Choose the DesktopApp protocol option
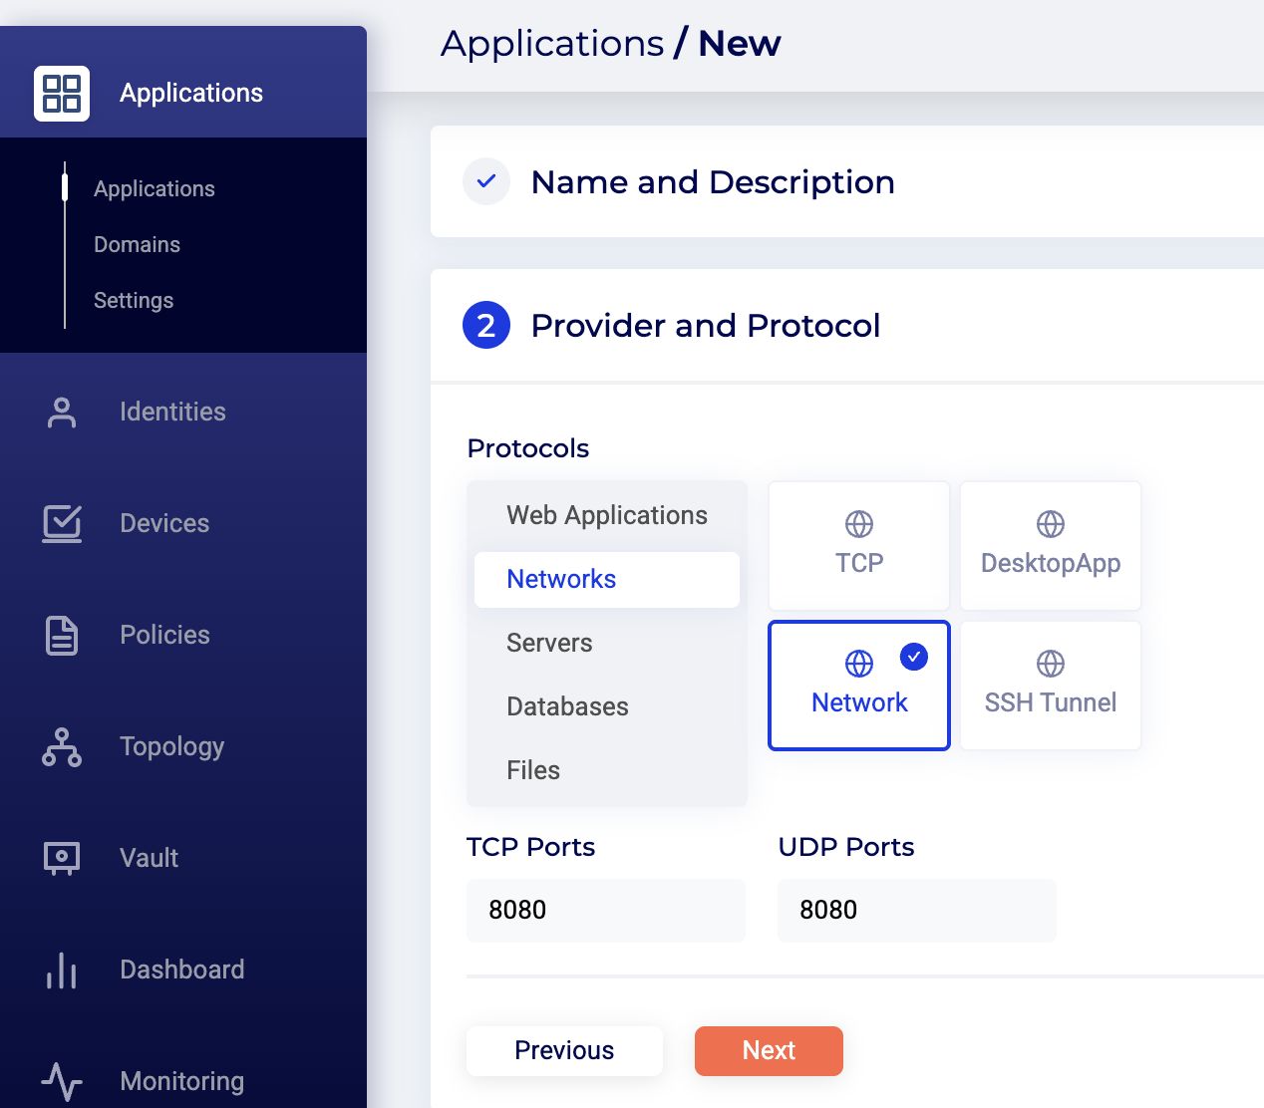 tap(1050, 546)
